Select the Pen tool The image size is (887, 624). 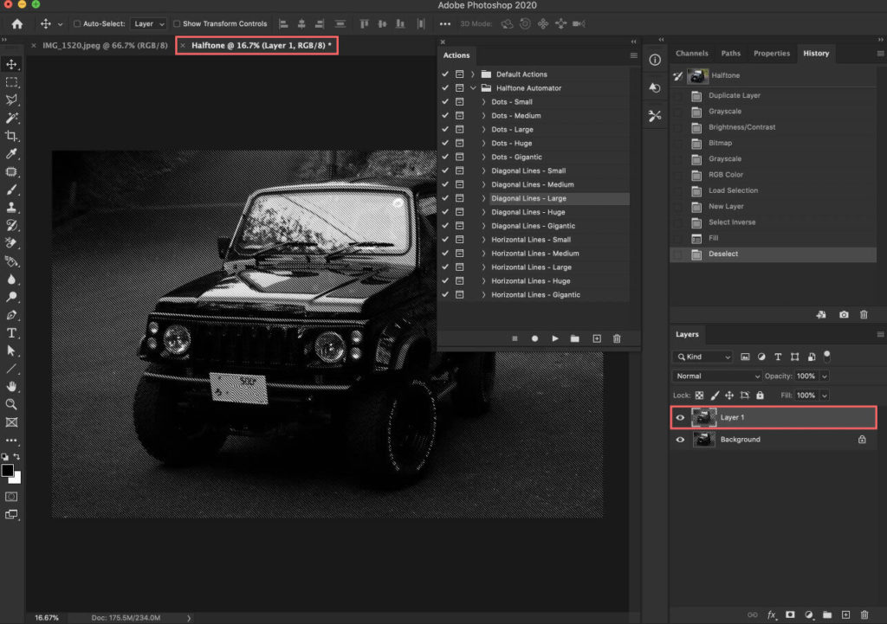[x=11, y=315]
